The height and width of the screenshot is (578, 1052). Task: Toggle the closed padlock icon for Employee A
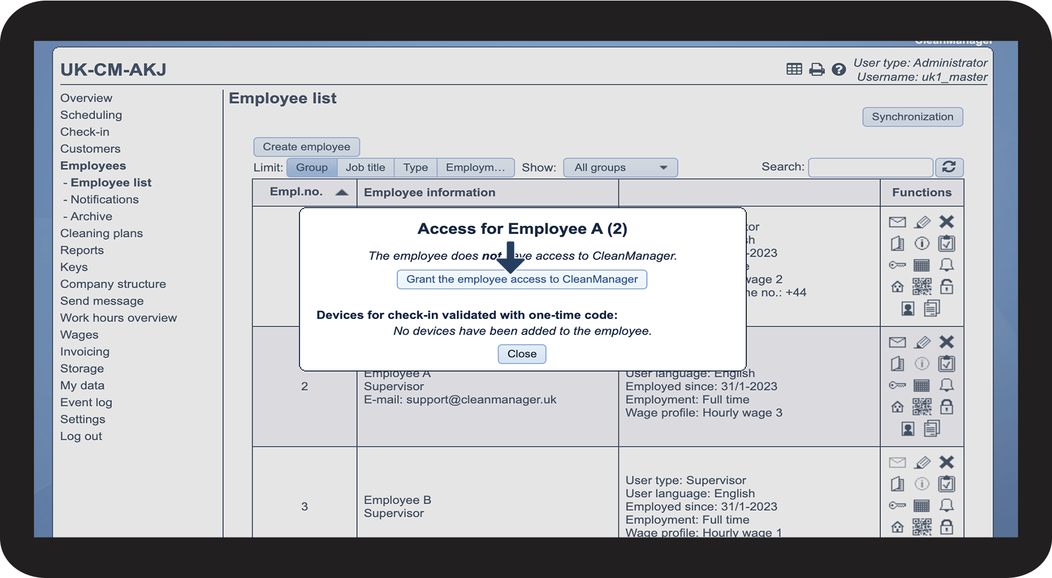947,407
